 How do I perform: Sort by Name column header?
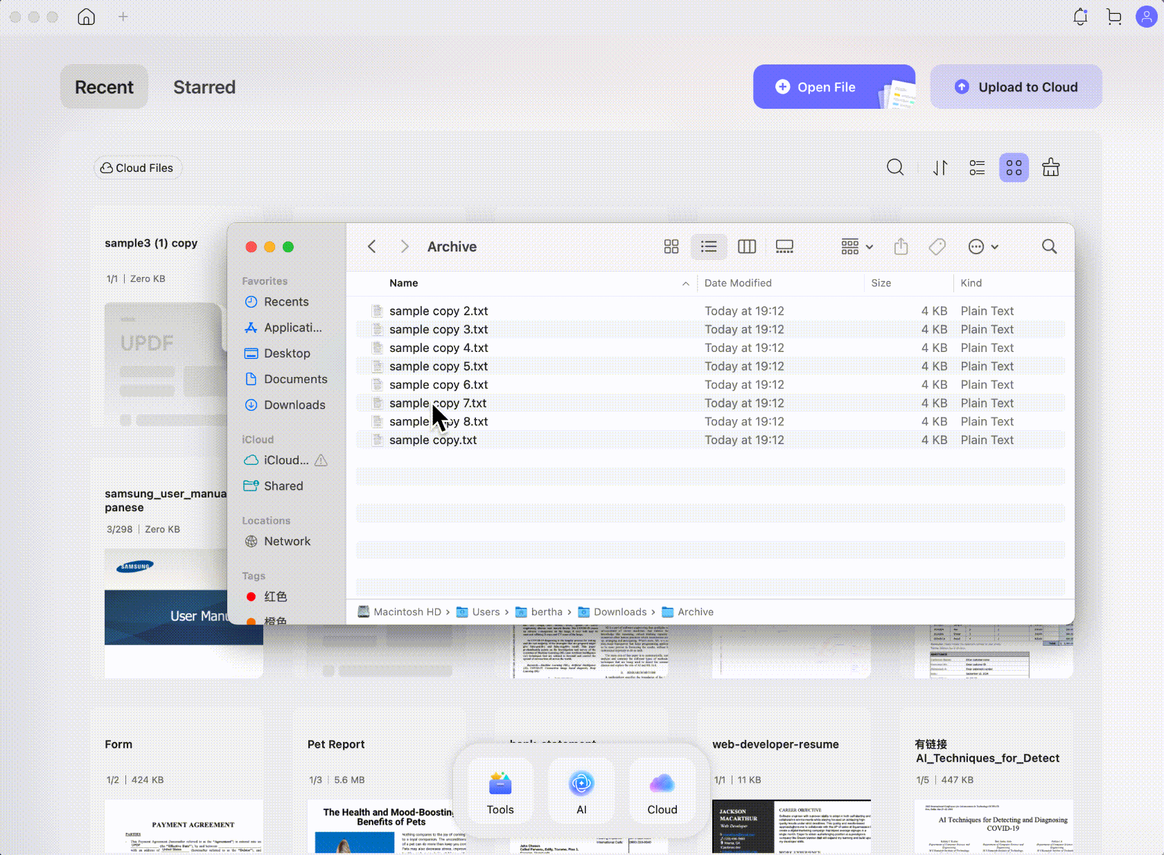pyautogui.click(x=404, y=283)
